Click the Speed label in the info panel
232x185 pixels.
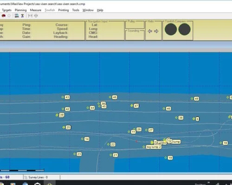point(63,29)
